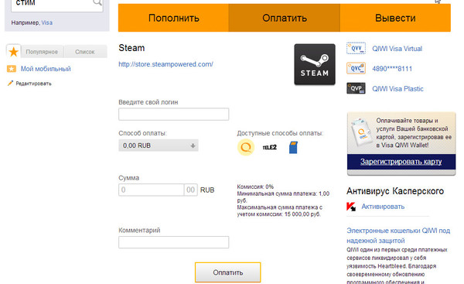Click the Сумма rubles input field
This screenshot has height=284, width=464.
152,190
